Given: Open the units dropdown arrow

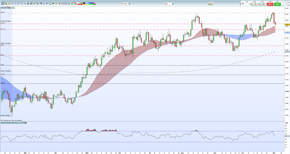Looking at the screenshot, I should tap(130, 3).
